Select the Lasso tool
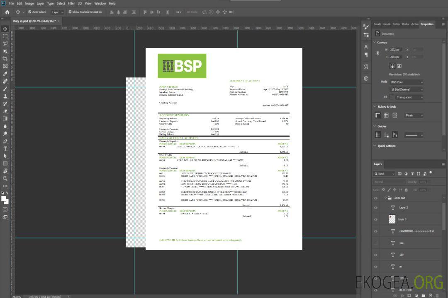The width and height of the screenshot is (448, 298). tap(5, 43)
